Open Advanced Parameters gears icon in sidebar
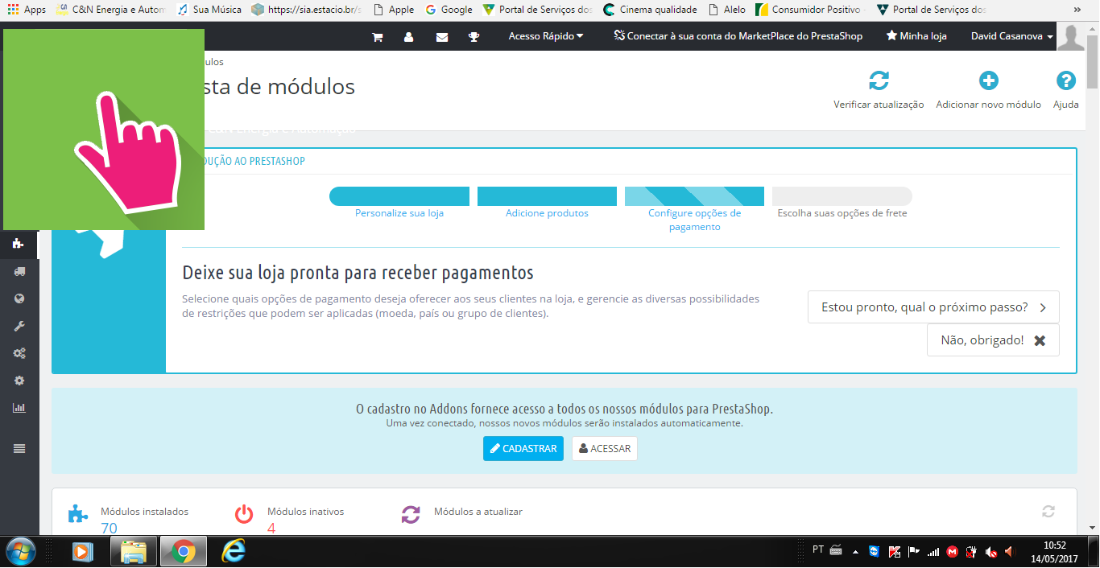The width and height of the screenshot is (1100, 568). click(19, 353)
